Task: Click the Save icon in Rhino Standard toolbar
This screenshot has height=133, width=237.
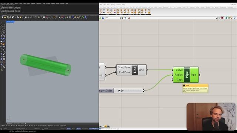Action: (x=7, y=17)
